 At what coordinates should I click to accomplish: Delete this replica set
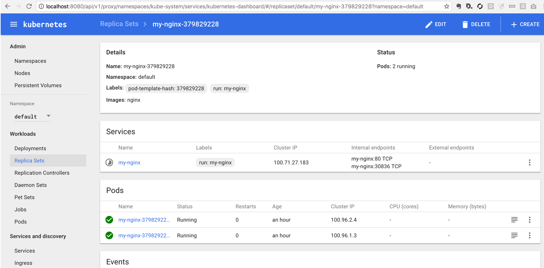(476, 24)
